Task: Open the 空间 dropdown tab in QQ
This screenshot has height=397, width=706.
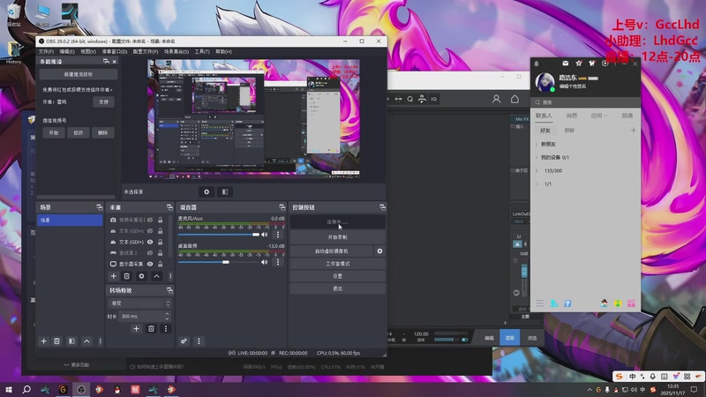Action: point(599,116)
